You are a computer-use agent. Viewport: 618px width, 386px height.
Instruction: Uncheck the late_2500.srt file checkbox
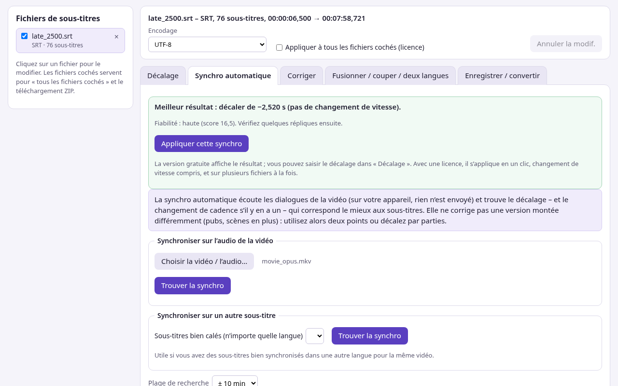[x=25, y=36]
